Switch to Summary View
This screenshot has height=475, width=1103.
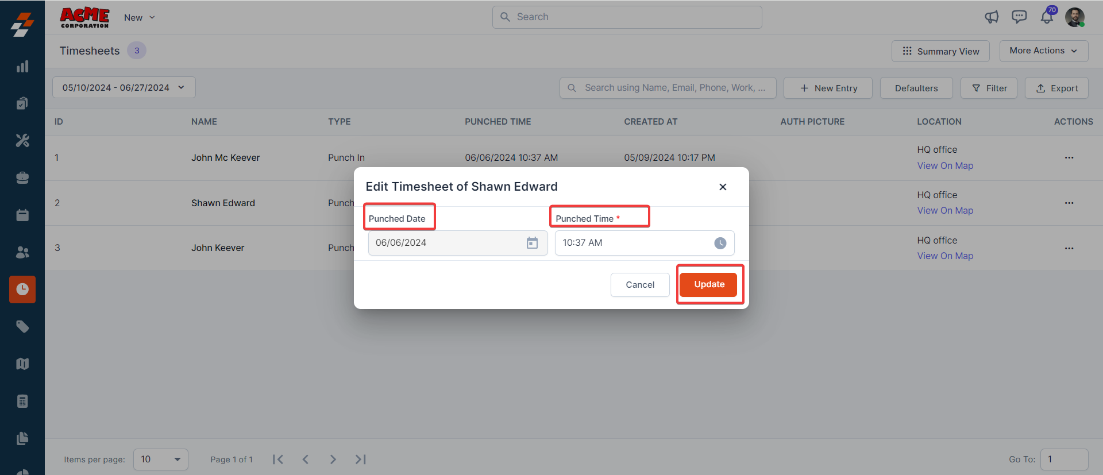point(940,51)
